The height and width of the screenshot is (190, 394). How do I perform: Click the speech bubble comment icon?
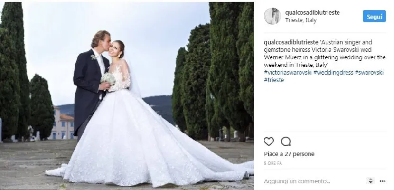click(x=286, y=142)
